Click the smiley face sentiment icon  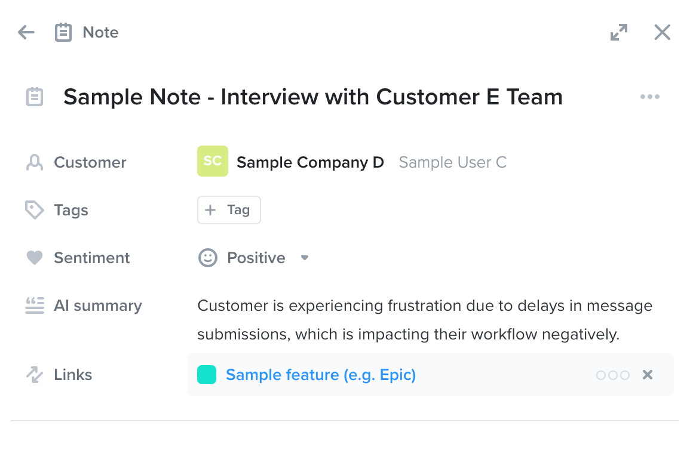(208, 258)
